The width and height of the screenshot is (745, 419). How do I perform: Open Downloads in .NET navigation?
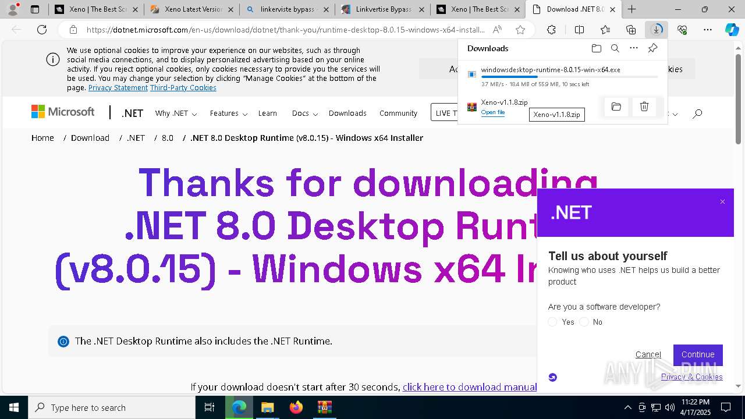tap(347, 113)
